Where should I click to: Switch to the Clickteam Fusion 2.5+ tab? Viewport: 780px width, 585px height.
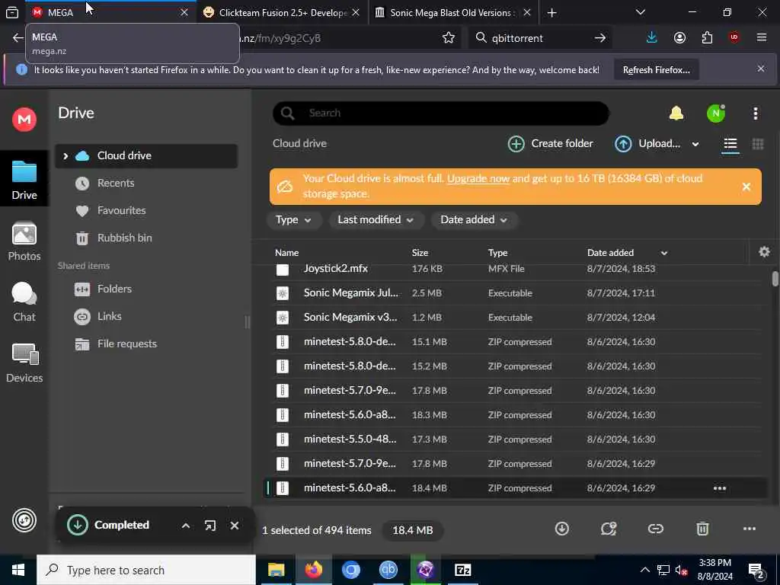(x=283, y=12)
